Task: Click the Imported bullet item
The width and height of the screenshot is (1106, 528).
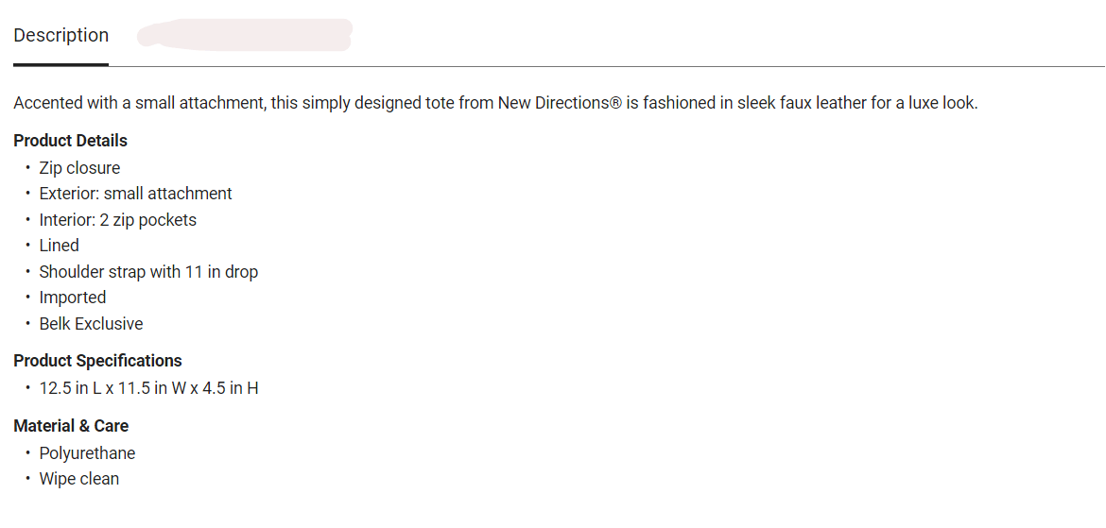Action: pos(72,298)
